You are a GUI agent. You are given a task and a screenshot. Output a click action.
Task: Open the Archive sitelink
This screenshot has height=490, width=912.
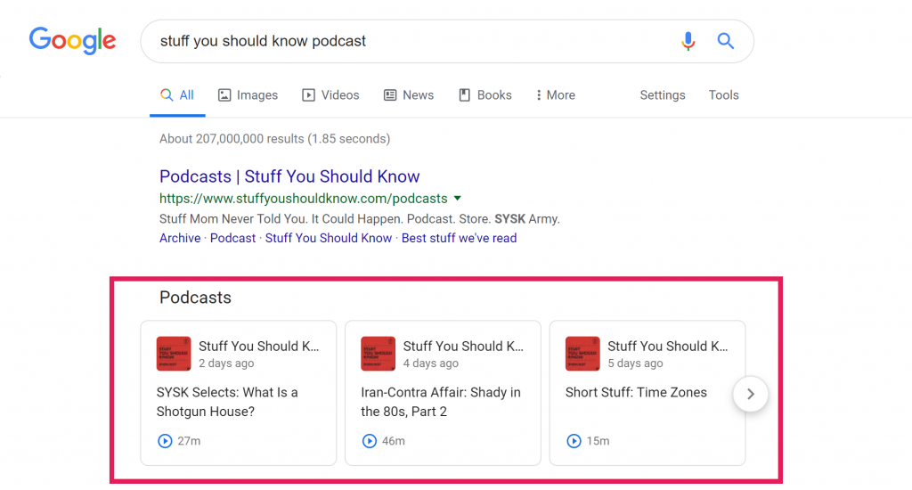[x=180, y=238]
